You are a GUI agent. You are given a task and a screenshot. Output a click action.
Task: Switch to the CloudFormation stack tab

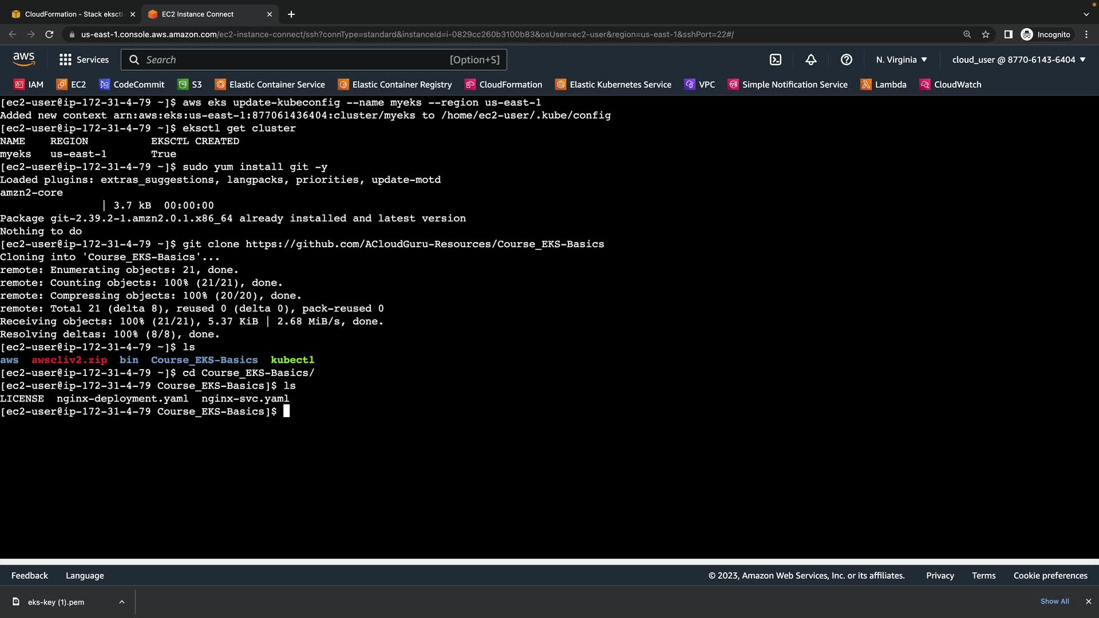pyautogui.click(x=73, y=14)
